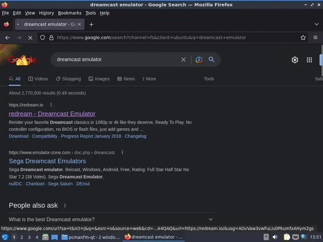
Task: Switch to workspace 3 in taskbar
Action: [29, 237]
